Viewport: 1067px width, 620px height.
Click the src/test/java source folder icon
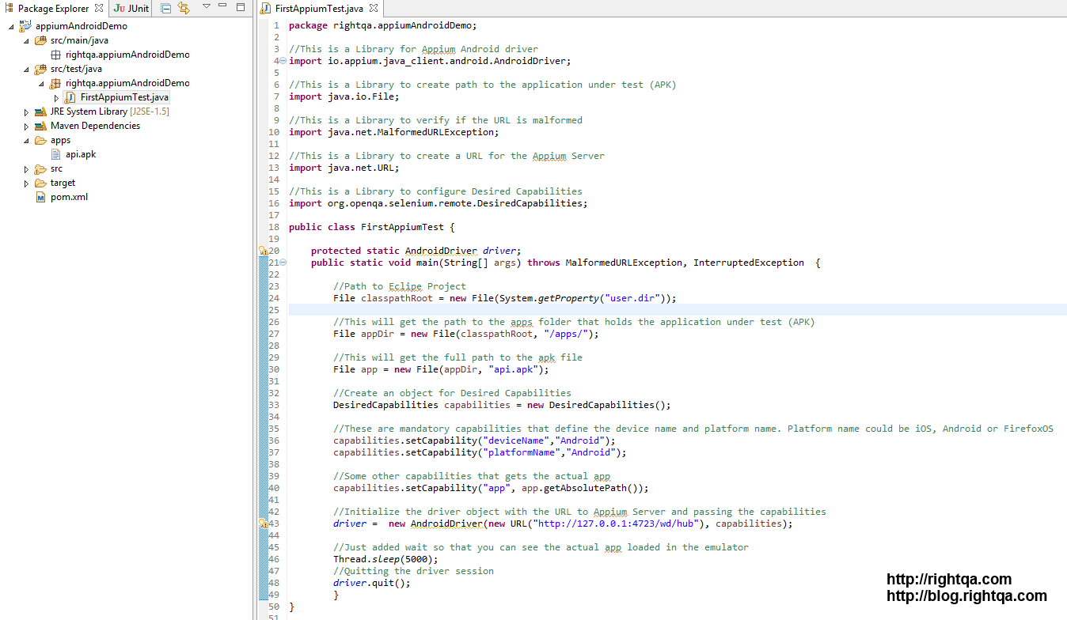pos(40,69)
